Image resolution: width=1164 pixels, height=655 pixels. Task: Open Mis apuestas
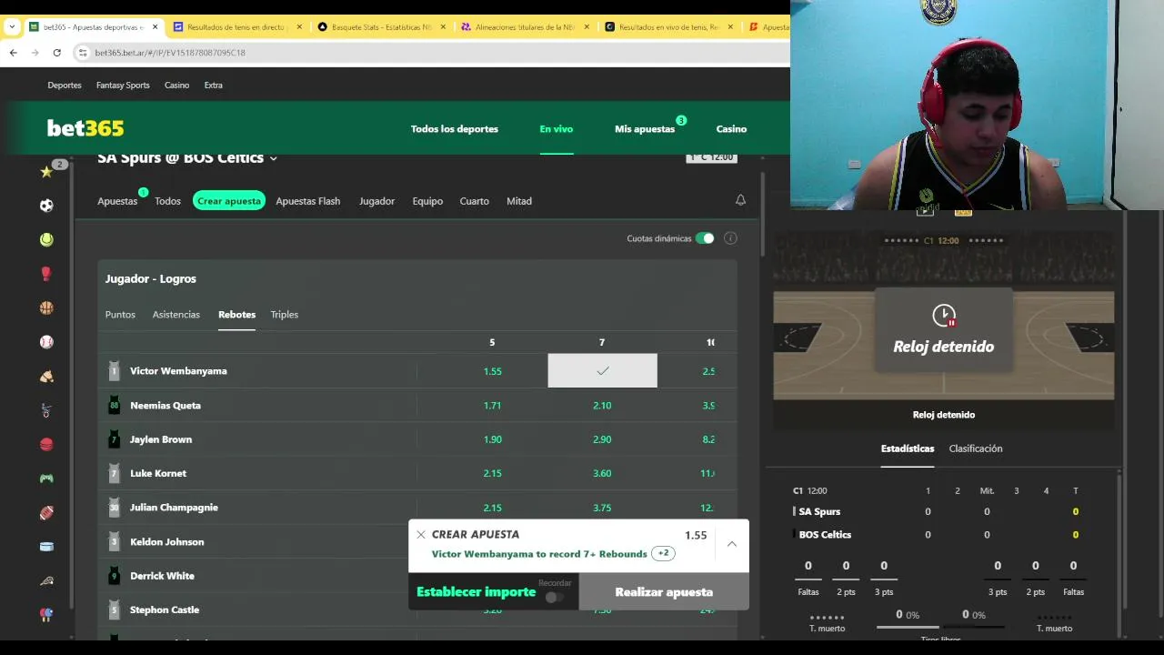point(645,129)
